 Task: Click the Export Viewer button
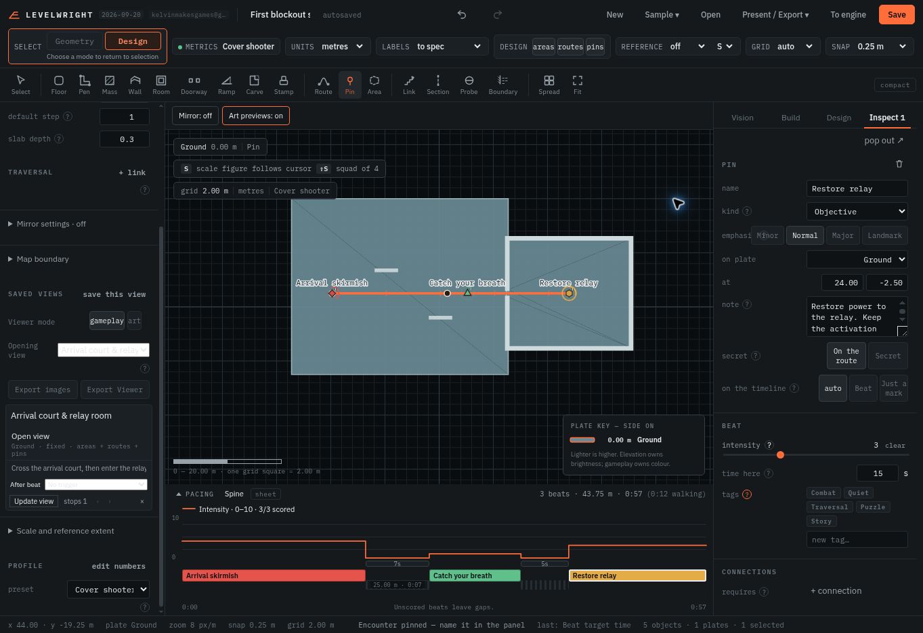pyautogui.click(x=114, y=390)
